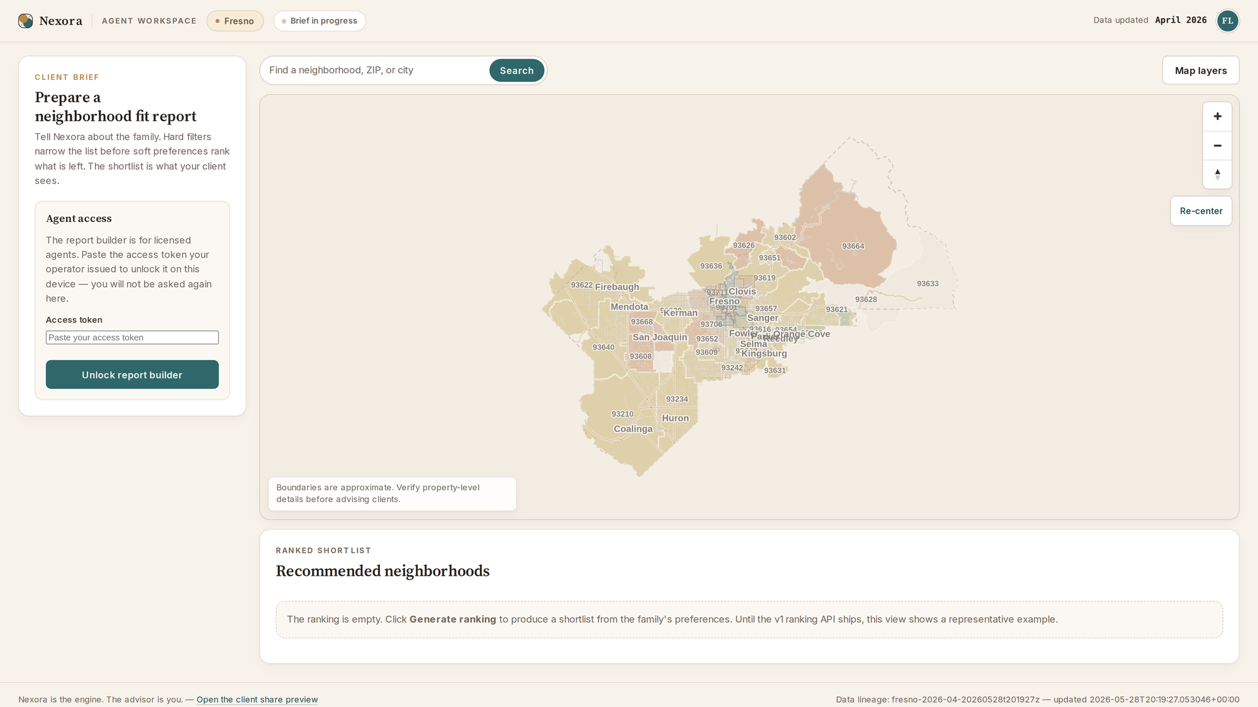Open the client share preview link
Image resolution: width=1258 pixels, height=707 pixels.
click(x=257, y=699)
